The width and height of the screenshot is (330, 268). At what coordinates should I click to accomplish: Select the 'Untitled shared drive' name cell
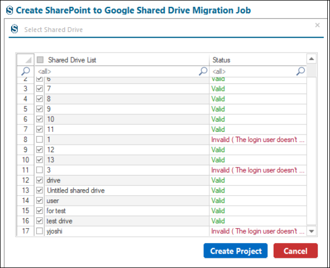pyautogui.click(x=127, y=190)
